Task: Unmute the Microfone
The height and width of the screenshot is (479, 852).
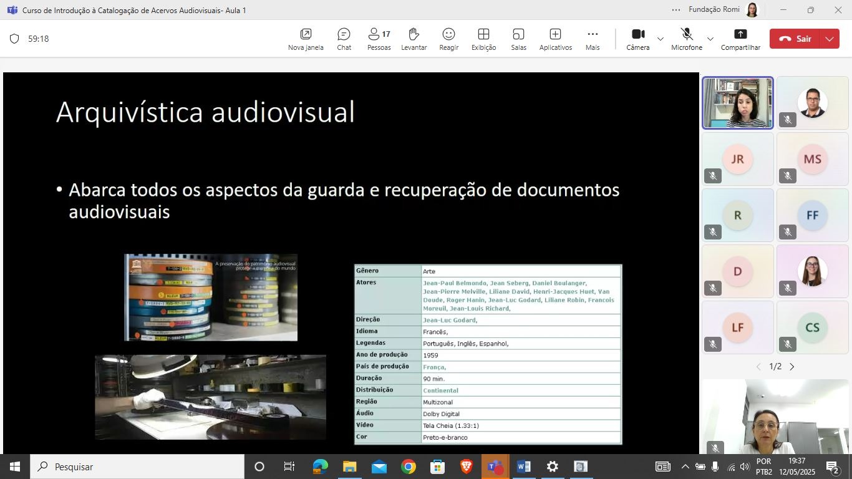Action: [686, 39]
